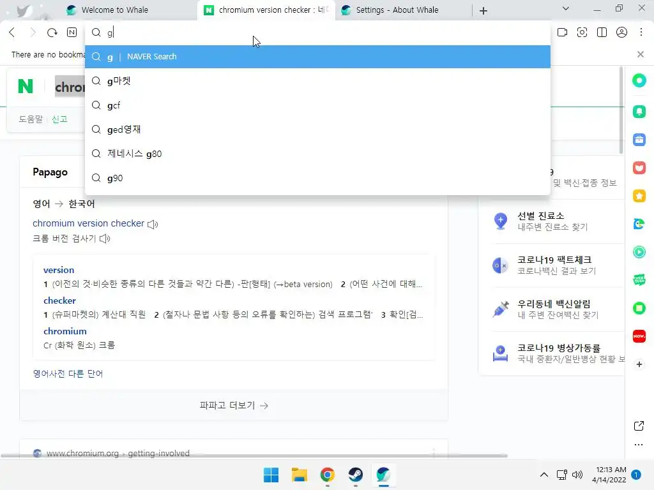Open the Naver home N toolbar icon
The width and height of the screenshot is (654, 490).
[72, 33]
